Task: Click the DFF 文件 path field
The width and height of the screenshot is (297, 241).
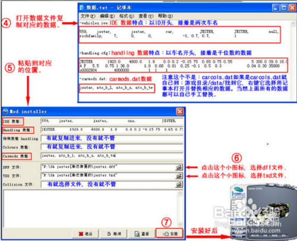Action: coord(108,167)
